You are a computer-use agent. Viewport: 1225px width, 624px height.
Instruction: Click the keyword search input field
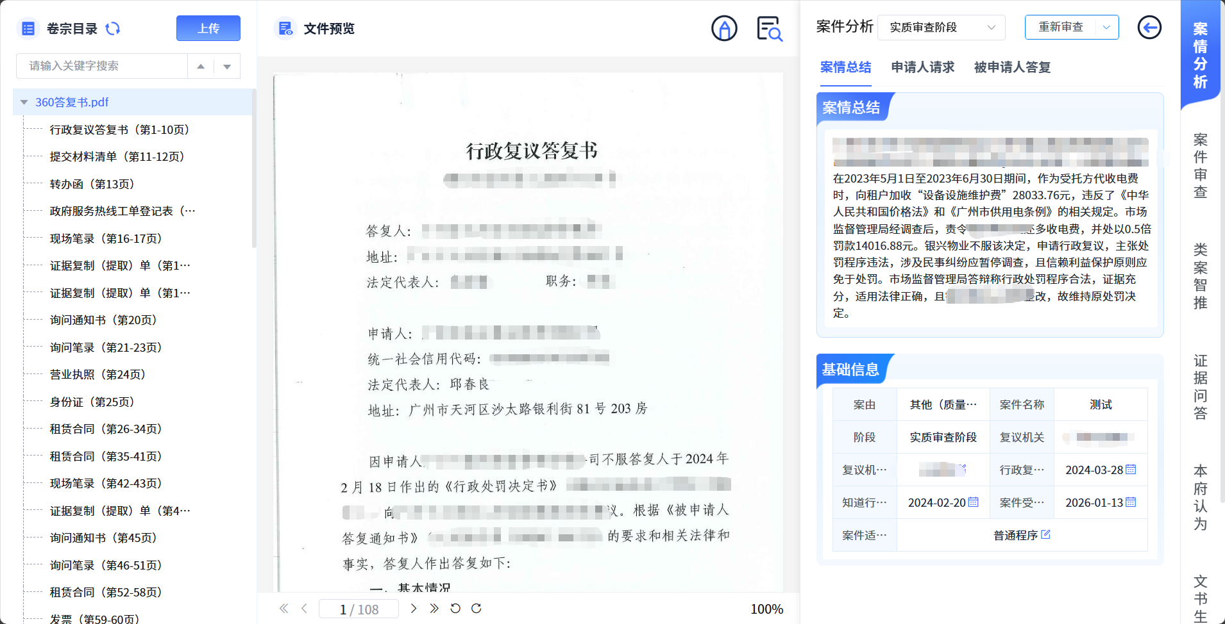[103, 66]
